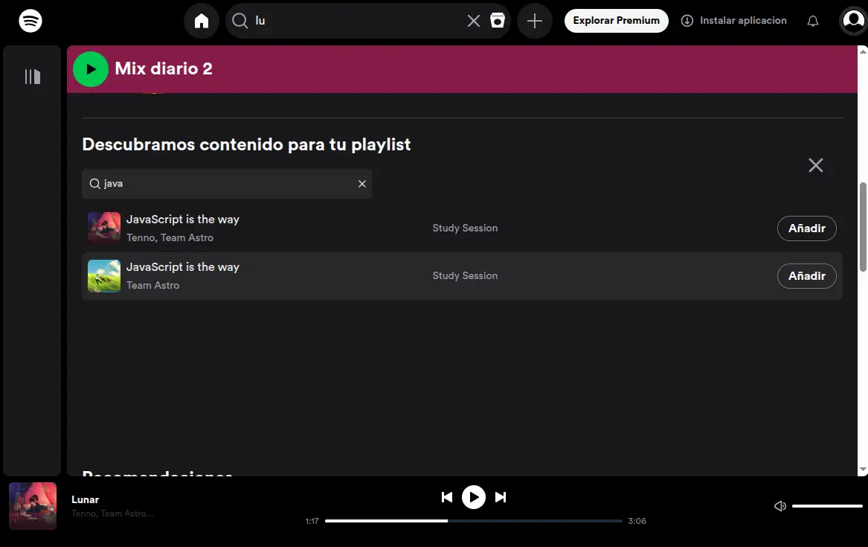Expand Your Library sidebar icon
The width and height of the screenshot is (868, 547).
coord(32,77)
